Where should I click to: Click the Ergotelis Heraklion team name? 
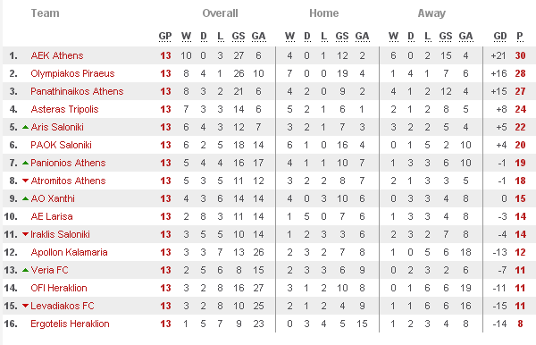click(70, 324)
